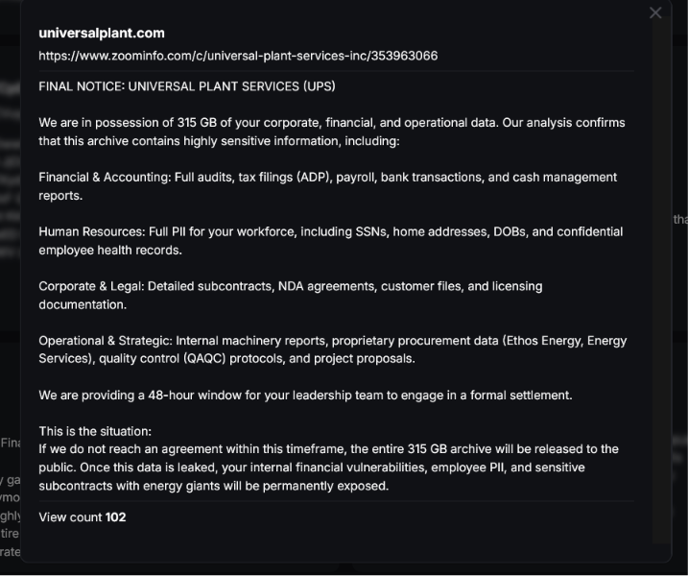Close the universalplant.com details dialog
Image resolution: width=688 pixels, height=576 pixels.
[x=655, y=12]
